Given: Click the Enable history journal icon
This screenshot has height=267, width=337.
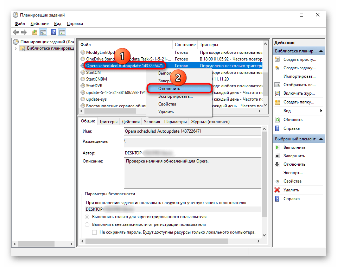Looking at the screenshot, I should [278, 93].
